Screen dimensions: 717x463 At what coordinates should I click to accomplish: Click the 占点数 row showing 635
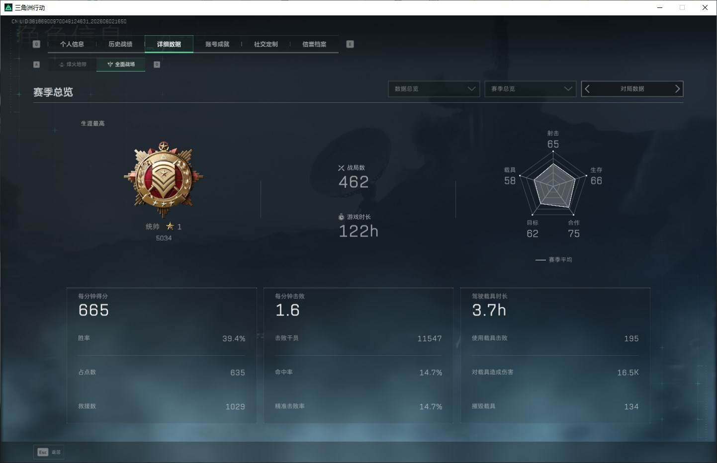162,373
